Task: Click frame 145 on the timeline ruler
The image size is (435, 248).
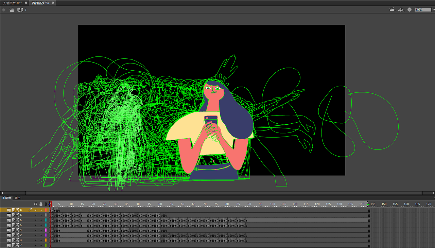Action: coord(373,204)
